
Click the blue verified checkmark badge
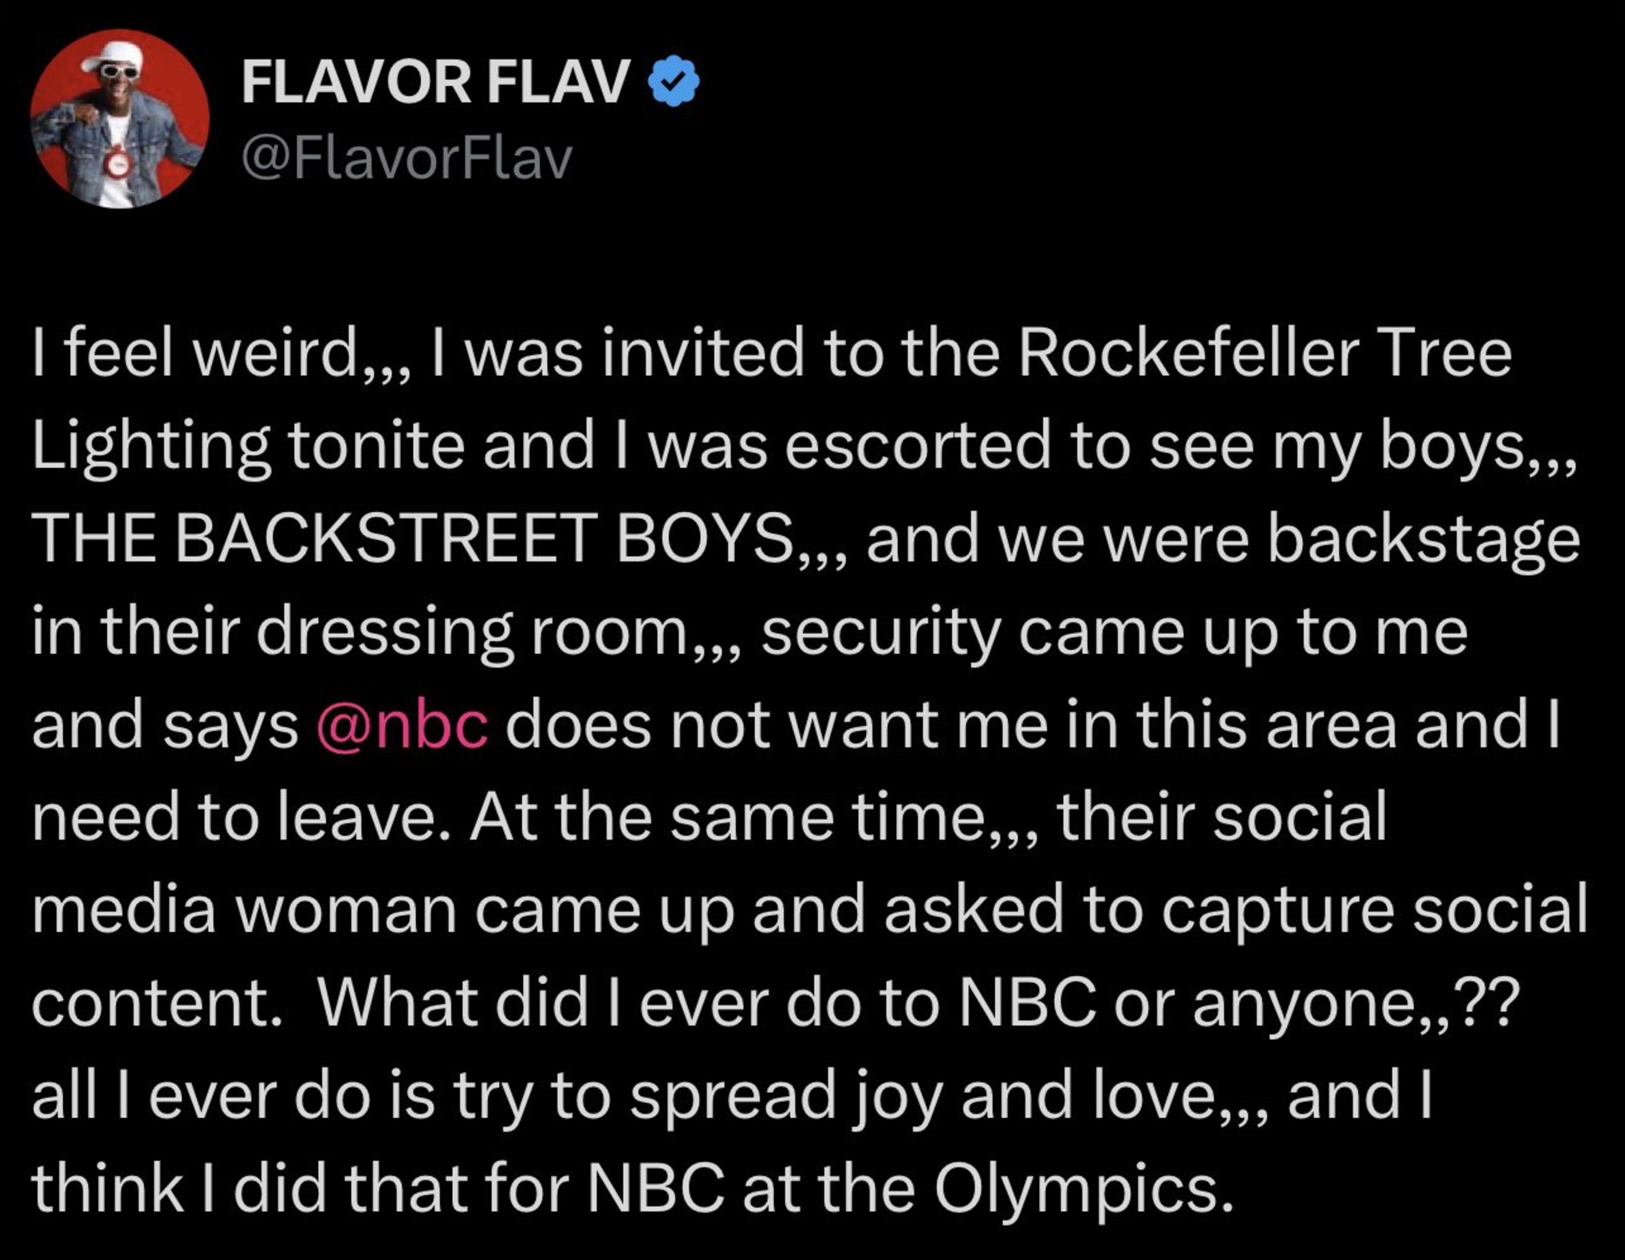point(675,81)
